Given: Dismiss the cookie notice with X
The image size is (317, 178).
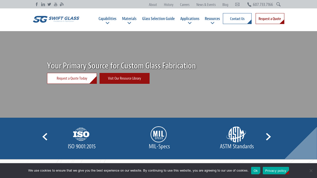Looking at the screenshot, I should [x=311, y=170].
